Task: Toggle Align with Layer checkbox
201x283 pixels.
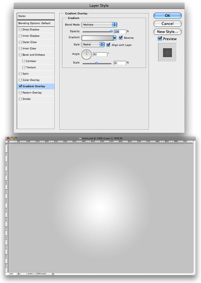Action: pos(108,45)
